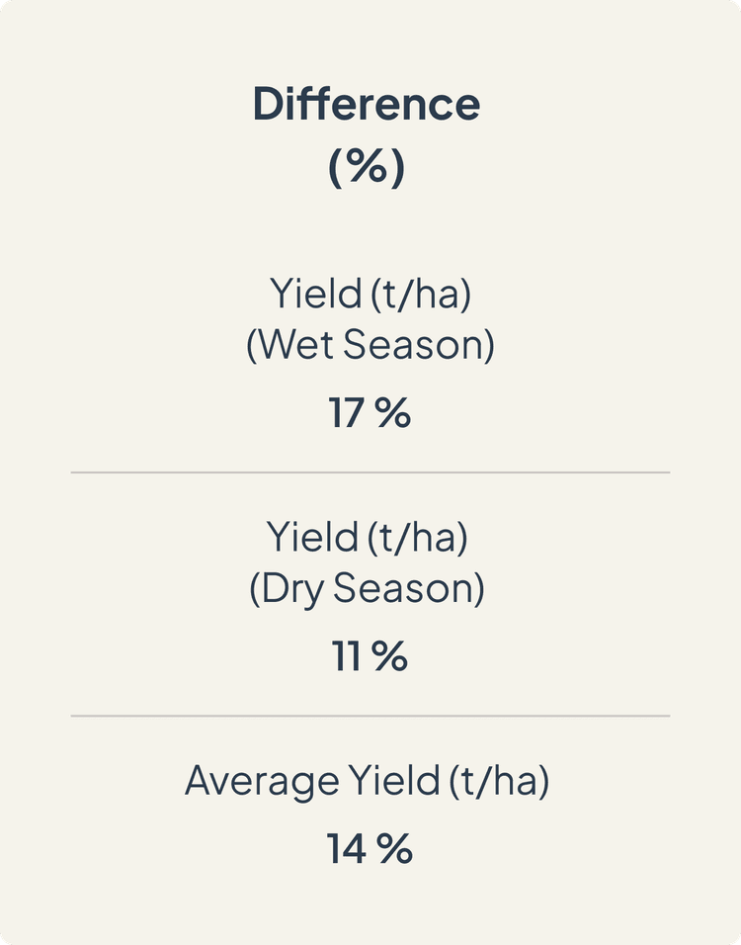Click "Yield (t/ha)" above Dry Season

coord(367,537)
